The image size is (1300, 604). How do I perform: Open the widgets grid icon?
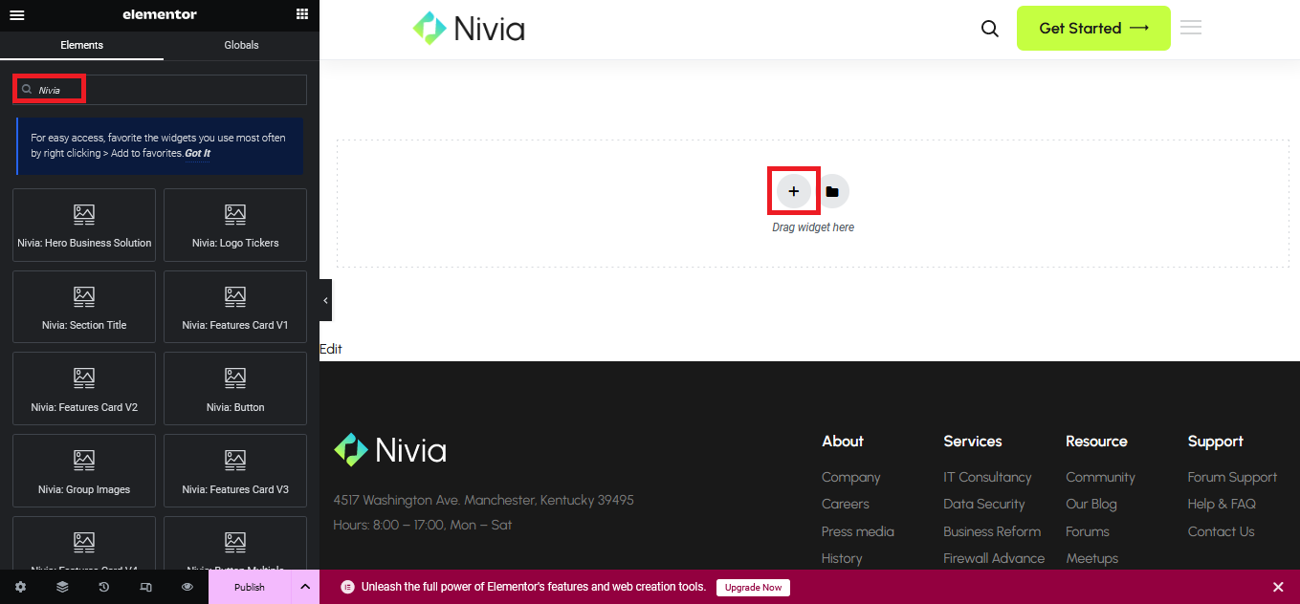pos(302,14)
